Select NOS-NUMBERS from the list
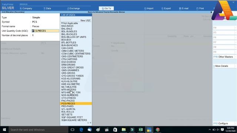 (x=70, y=95)
